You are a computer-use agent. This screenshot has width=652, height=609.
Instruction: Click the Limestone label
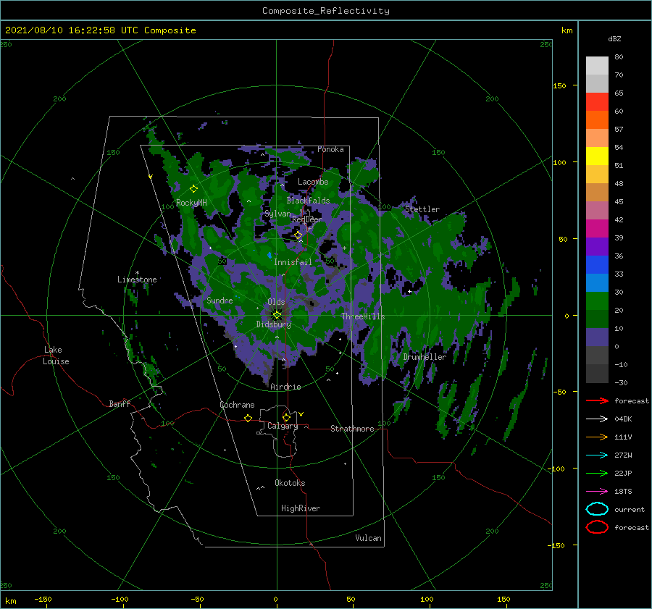137,280
